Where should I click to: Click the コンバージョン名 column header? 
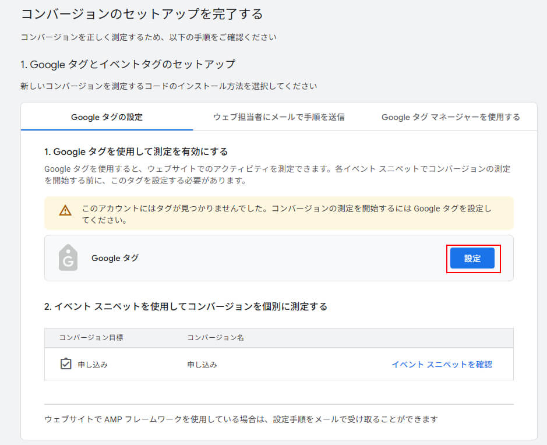point(216,338)
